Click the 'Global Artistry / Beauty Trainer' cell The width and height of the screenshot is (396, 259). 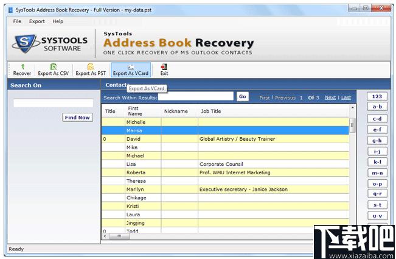(274, 139)
